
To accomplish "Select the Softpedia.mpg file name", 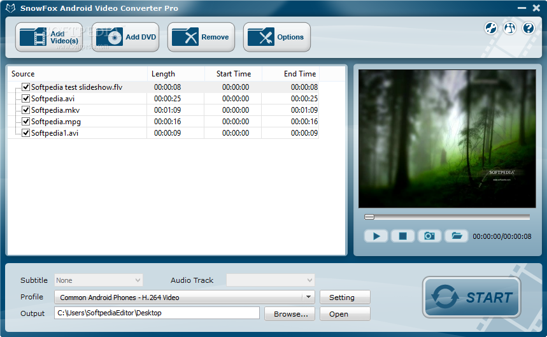I will (x=56, y=122).
